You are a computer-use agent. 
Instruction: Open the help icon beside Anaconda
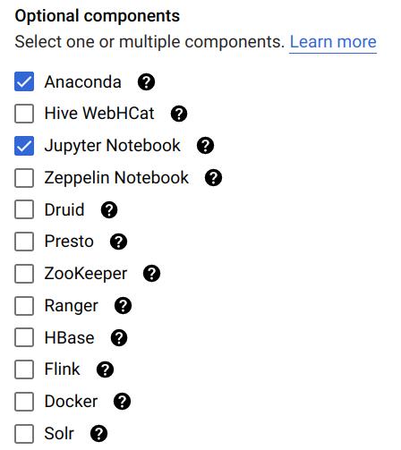[146, 82]
